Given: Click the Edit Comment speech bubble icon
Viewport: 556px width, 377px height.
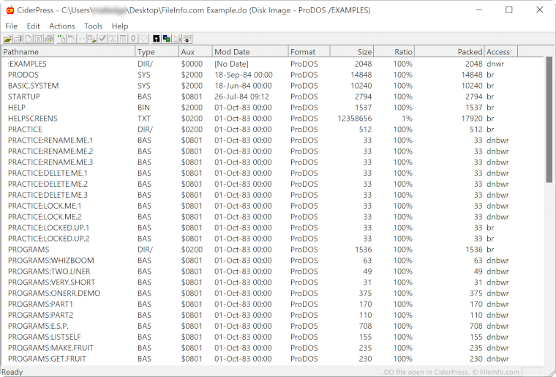Looking at the screenshot, I should 143,39.
